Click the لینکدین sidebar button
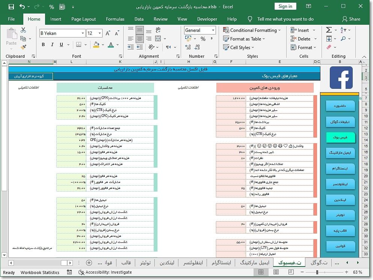This screenshot has height=280, width=373. click(340, 200)
